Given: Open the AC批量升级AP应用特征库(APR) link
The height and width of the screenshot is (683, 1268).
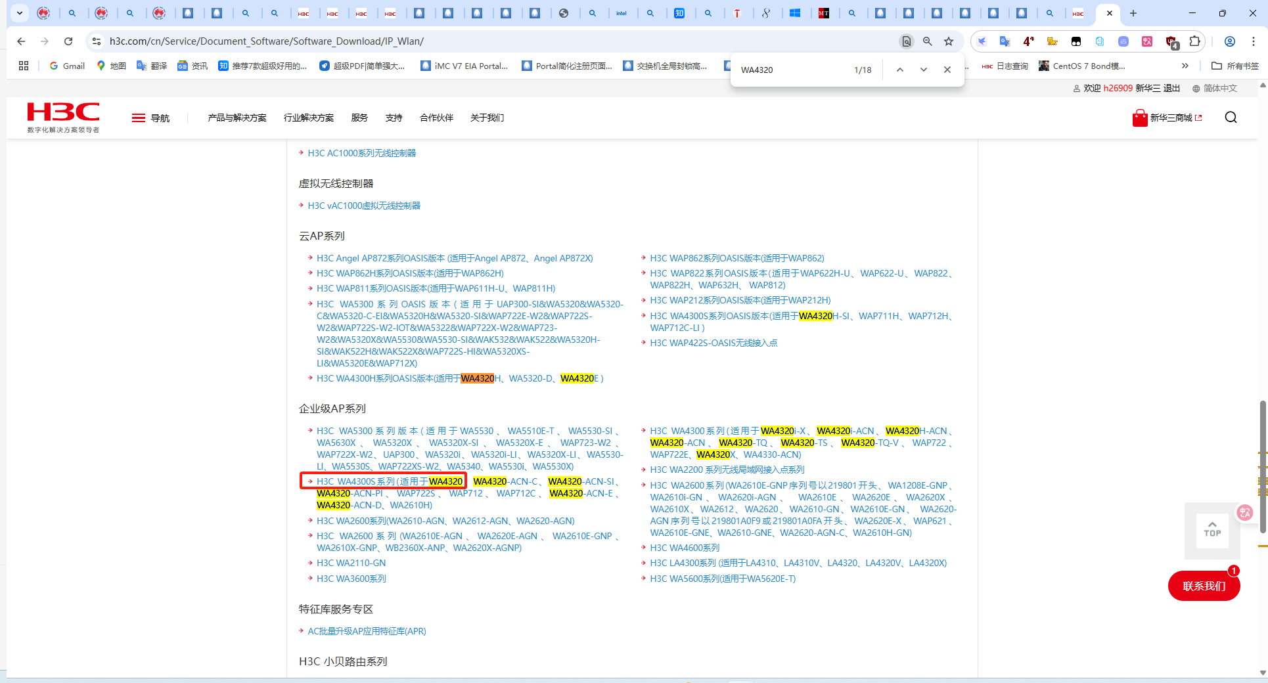Looking at the screenshot, I should [x=367, y=631].
